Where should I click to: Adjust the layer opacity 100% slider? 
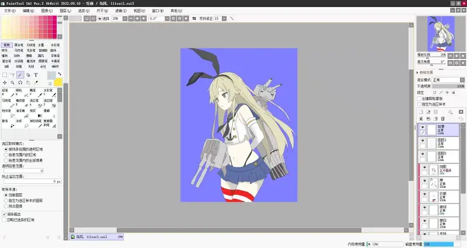[x=448, y=86]
